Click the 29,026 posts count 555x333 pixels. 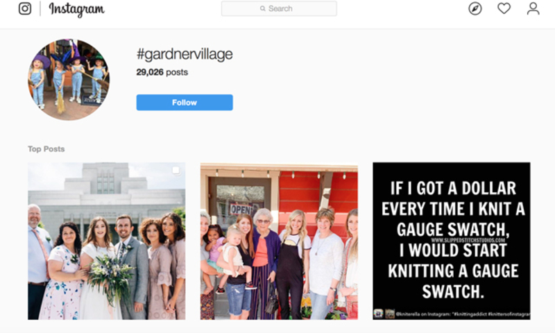point(162,72)
